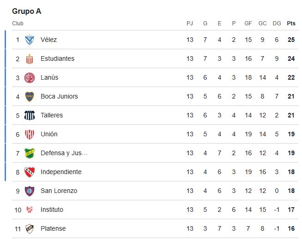Click the Unión club crest icon
The width and height of the screenshot is (302, 239).
(30, 134)
